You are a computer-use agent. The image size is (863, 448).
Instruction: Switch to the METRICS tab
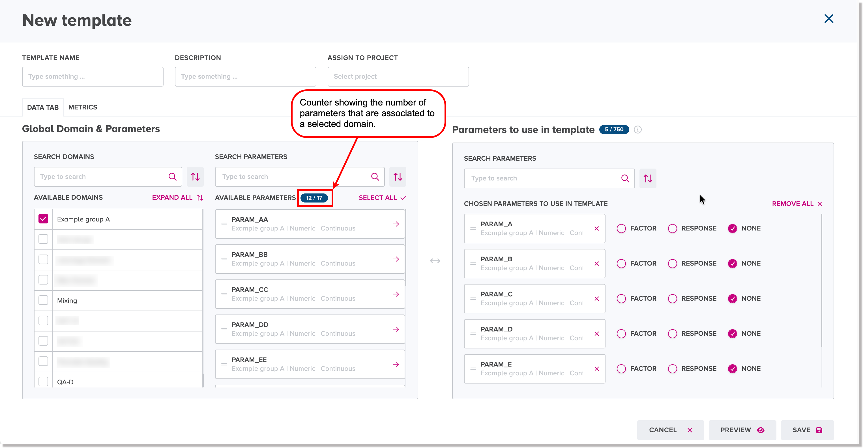[83, 107]
